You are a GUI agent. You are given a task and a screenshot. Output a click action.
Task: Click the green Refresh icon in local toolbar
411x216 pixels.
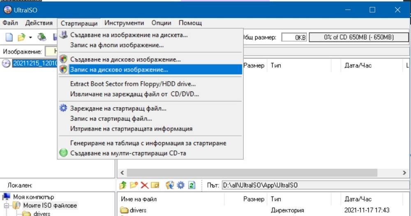[x=192, y=185]
